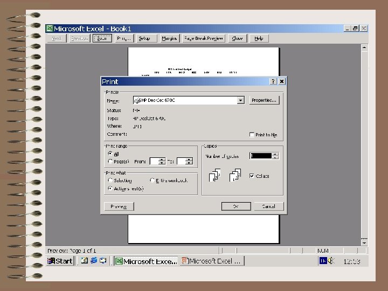This screenshot has width=388, height=291.
Task: Click the volume speaker tray icon
Action: pyautogui.click(x=331, y=261)
